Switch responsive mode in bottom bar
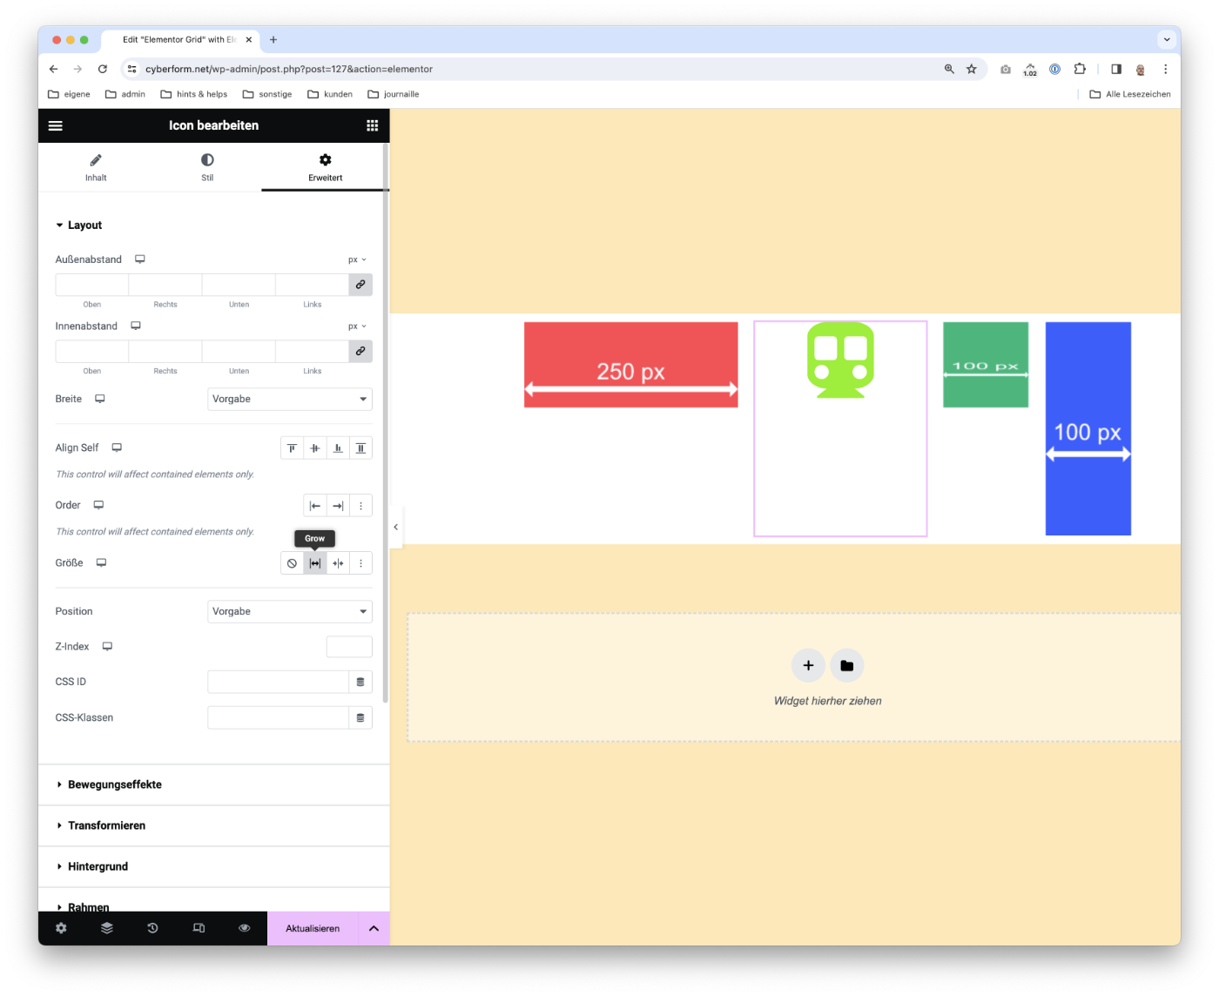 [199, 928]
